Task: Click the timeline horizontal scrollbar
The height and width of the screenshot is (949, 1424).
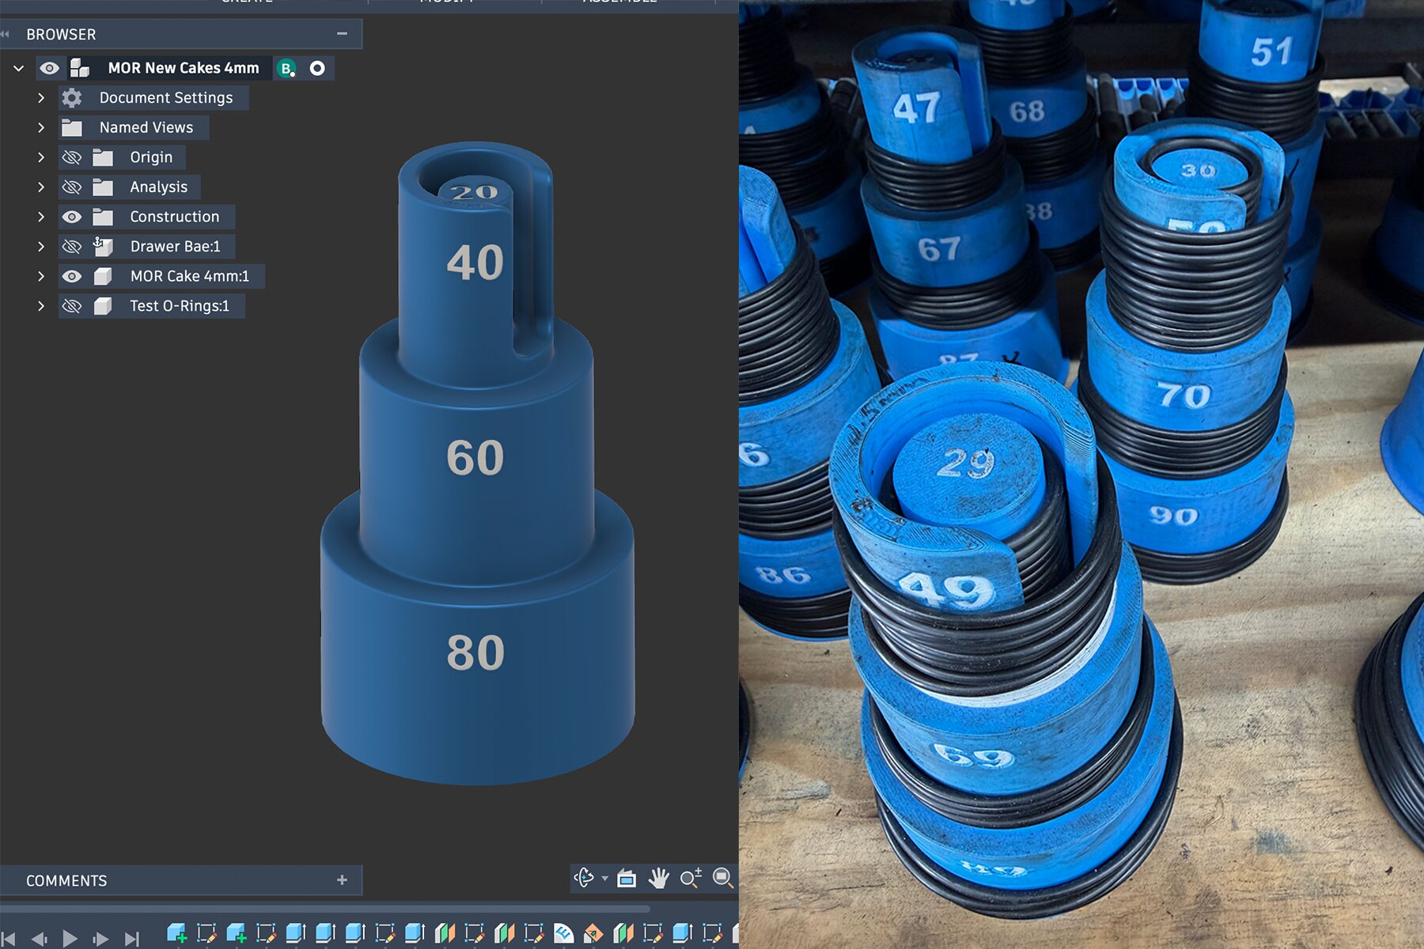Action: point(324,909)
